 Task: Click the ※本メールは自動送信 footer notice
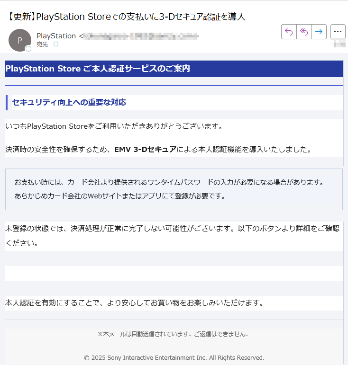[174, 334]
